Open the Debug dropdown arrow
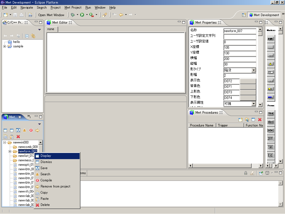This screenshot has width=285, height=214. coord(77,15)
